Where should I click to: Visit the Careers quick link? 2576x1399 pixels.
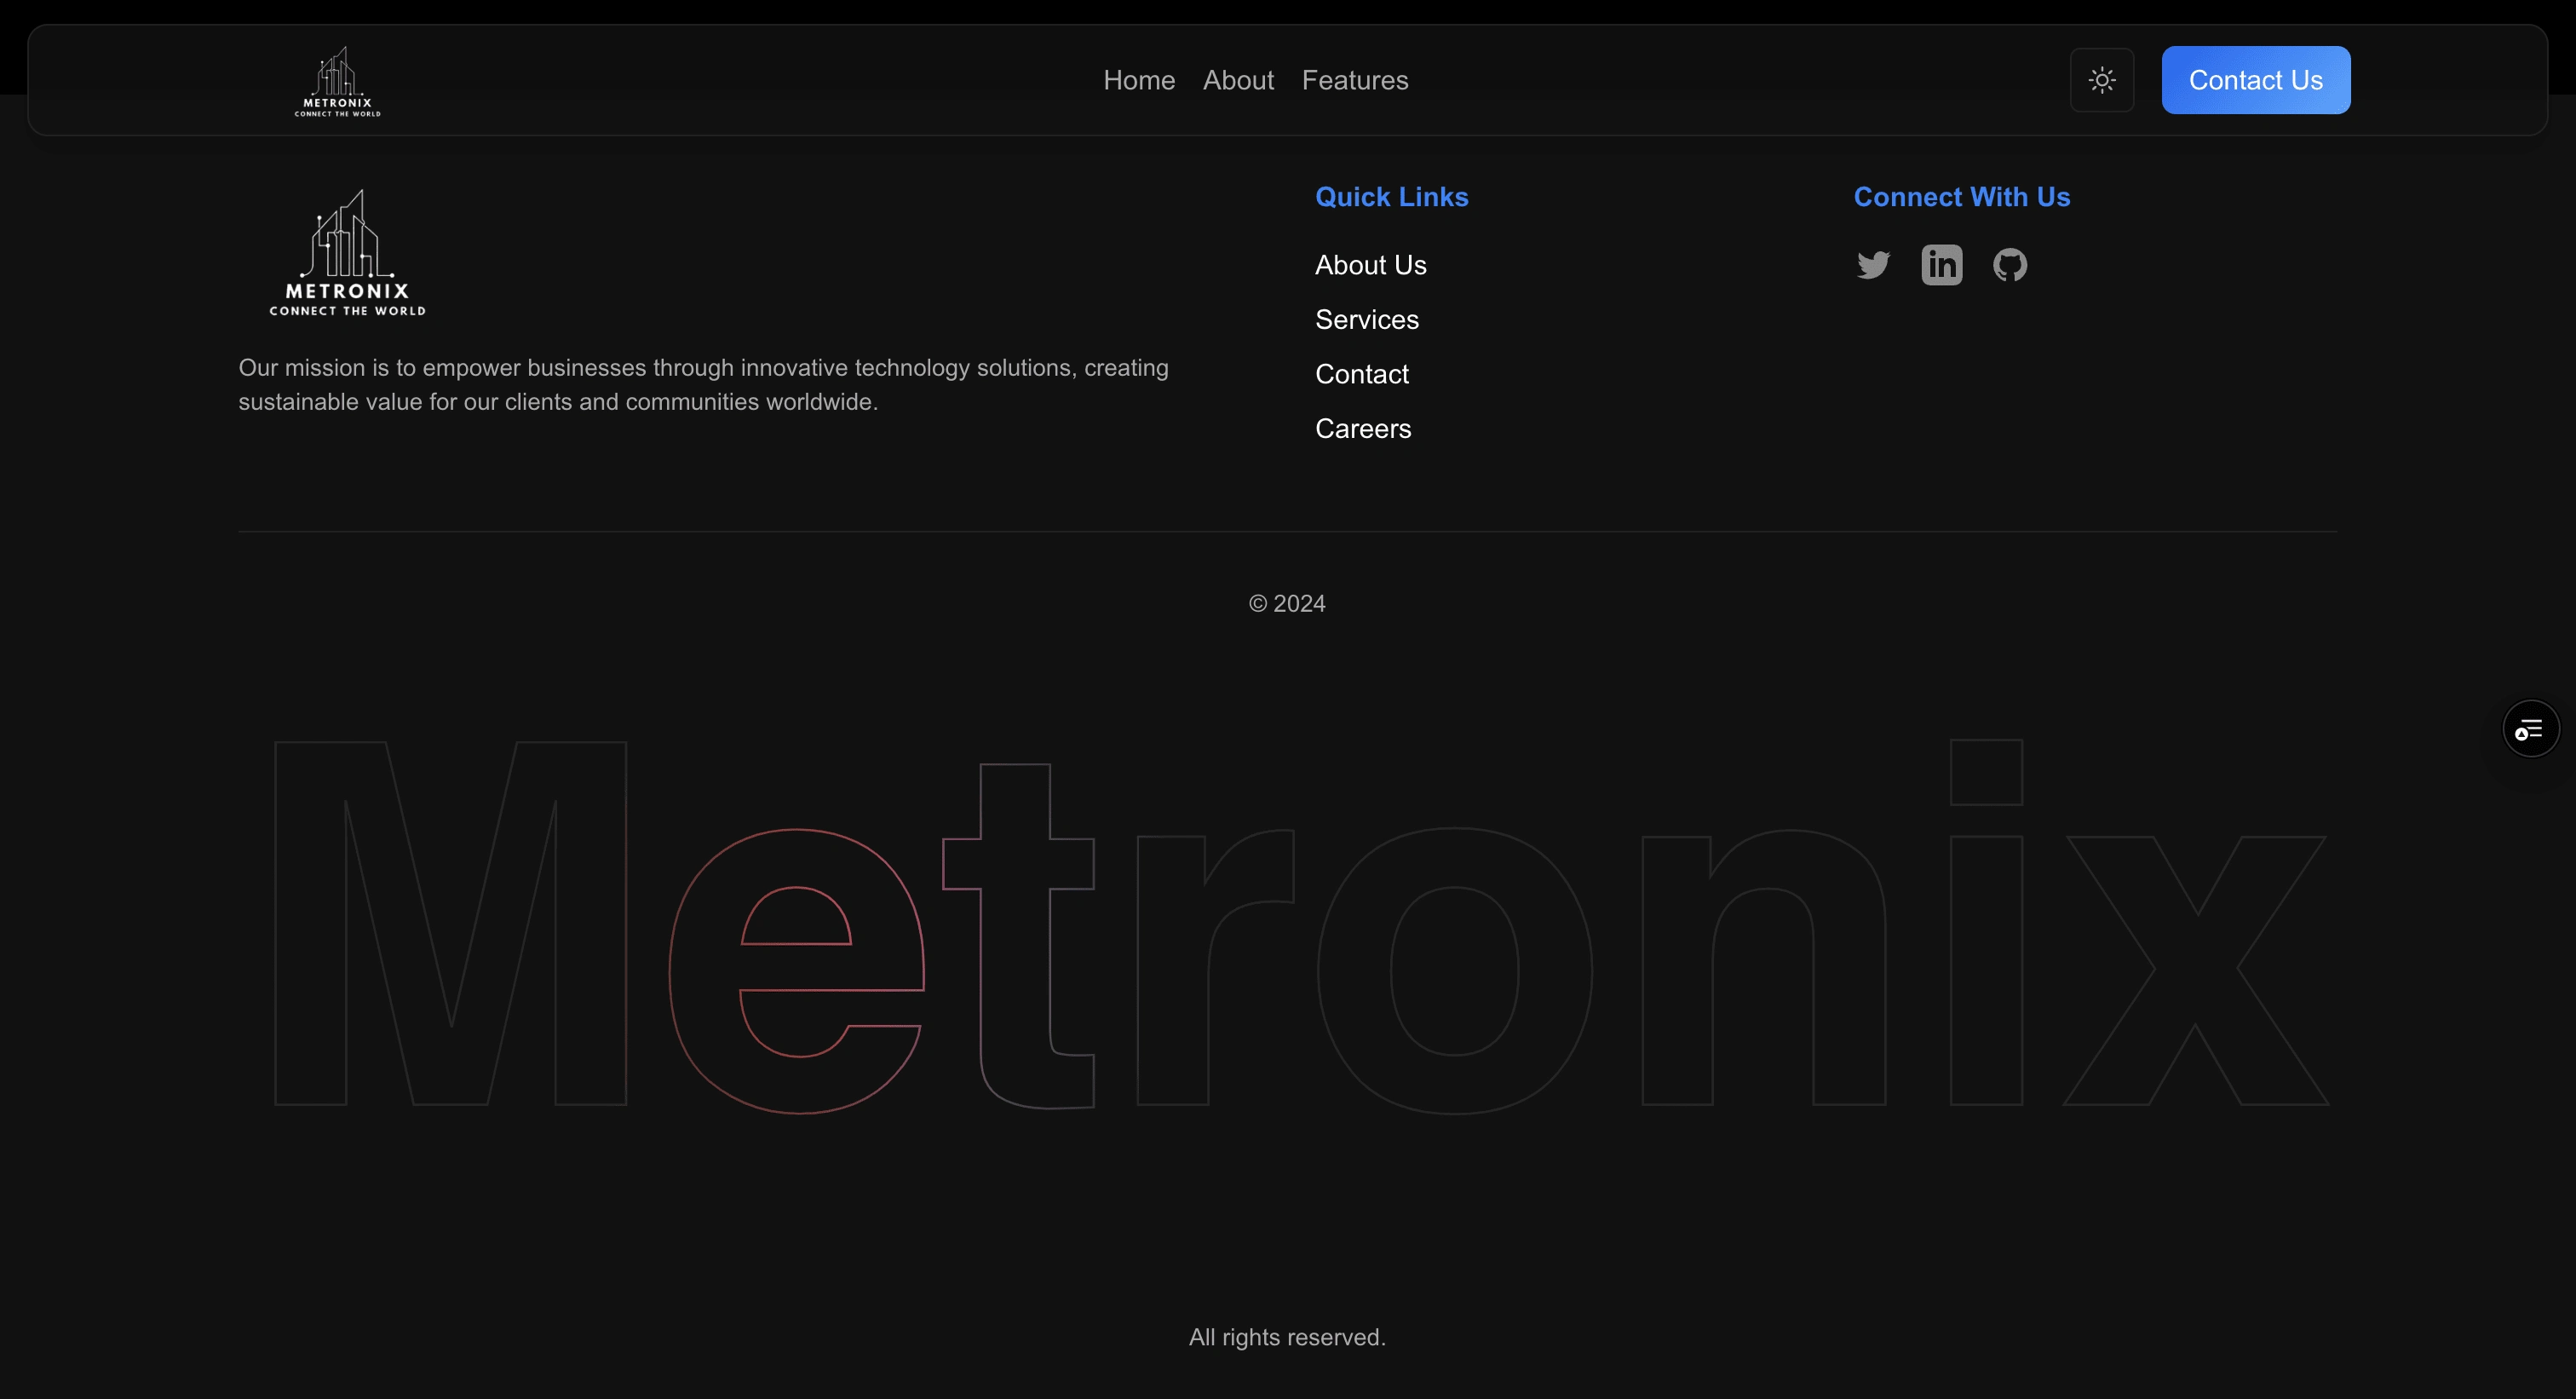(1362, 429)
